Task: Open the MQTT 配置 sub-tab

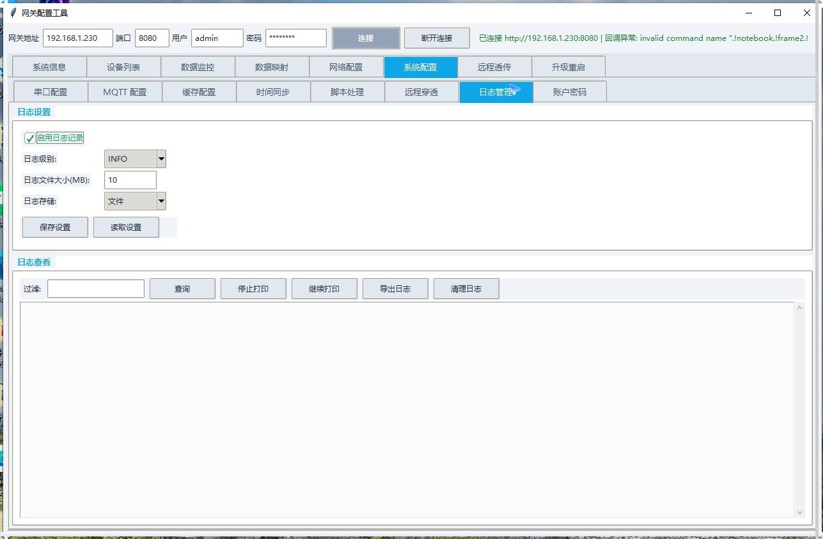Action: click(x=125, y=92)
